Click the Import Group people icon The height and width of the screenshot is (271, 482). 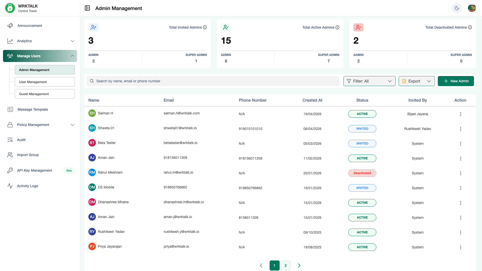click(x=10, y=155)
